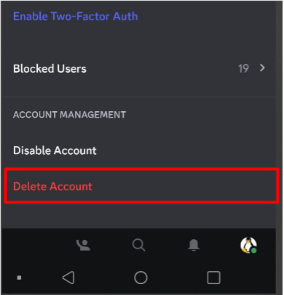Open the Blocked Users row

pos(139,68)
